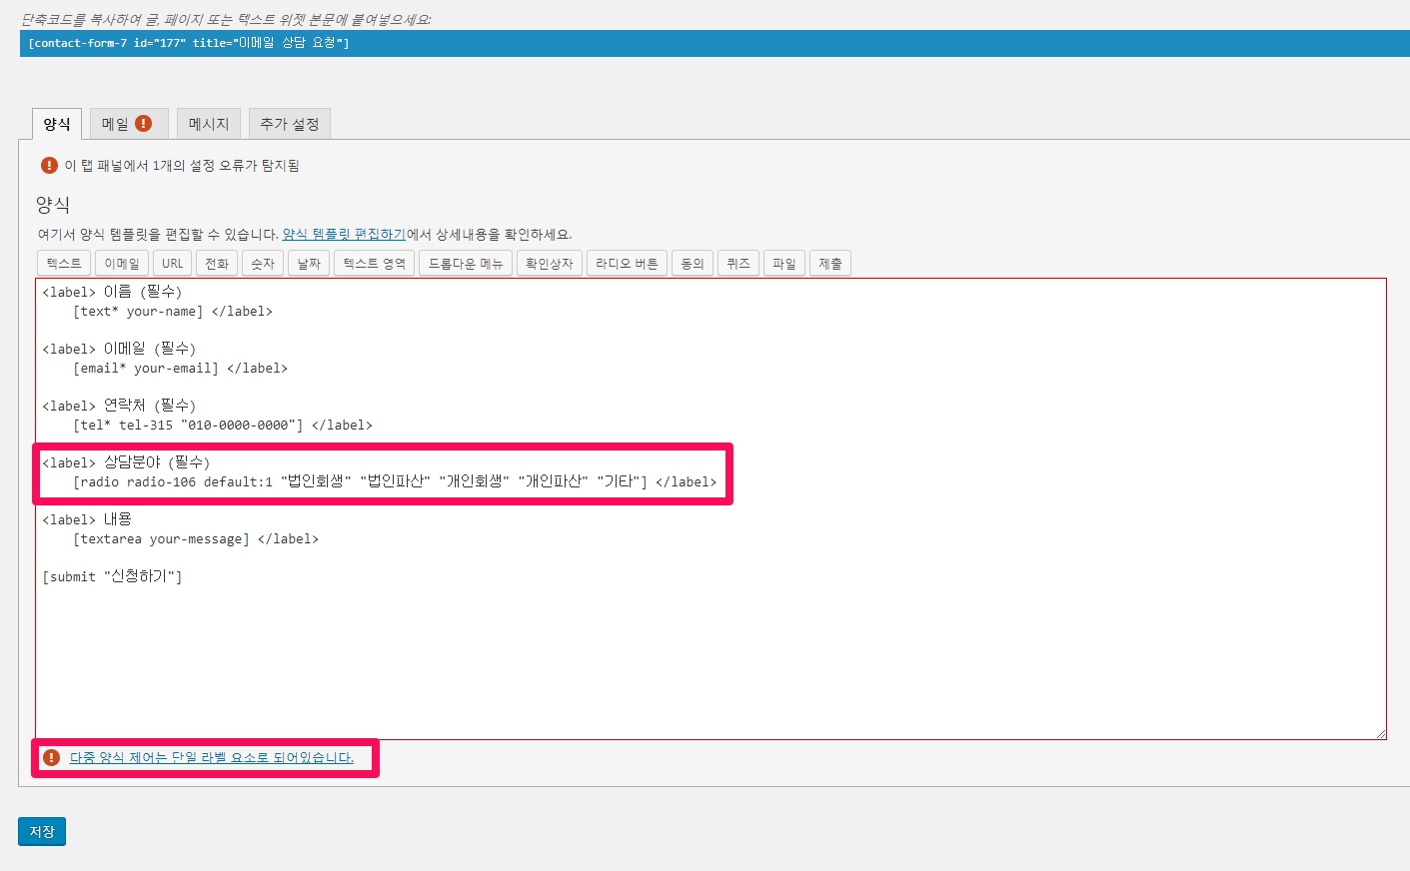This screenshot has width=1410, height=871.
Task: Add a 퀴즈 field tag
Action: 738,264
